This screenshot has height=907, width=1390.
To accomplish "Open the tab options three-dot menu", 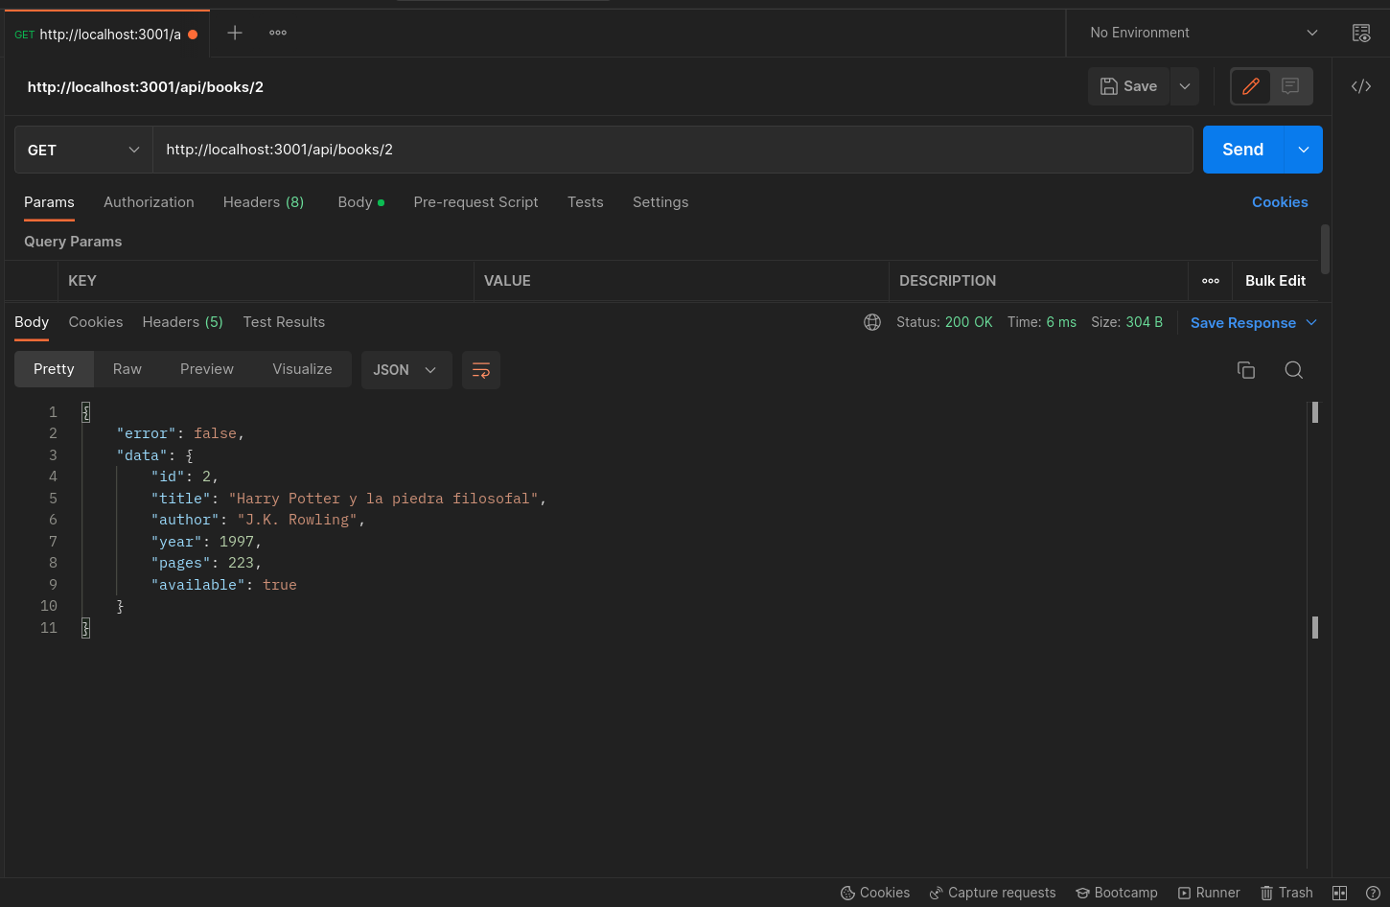I will click(x=278, y=33).
